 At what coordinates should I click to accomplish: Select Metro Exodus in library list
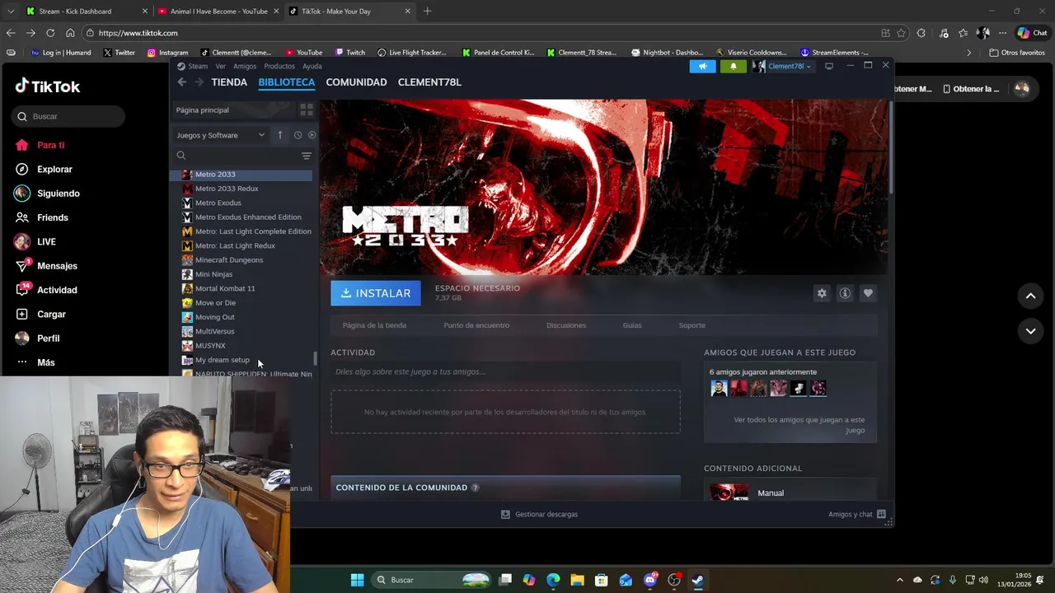click(x=218, y=203)
